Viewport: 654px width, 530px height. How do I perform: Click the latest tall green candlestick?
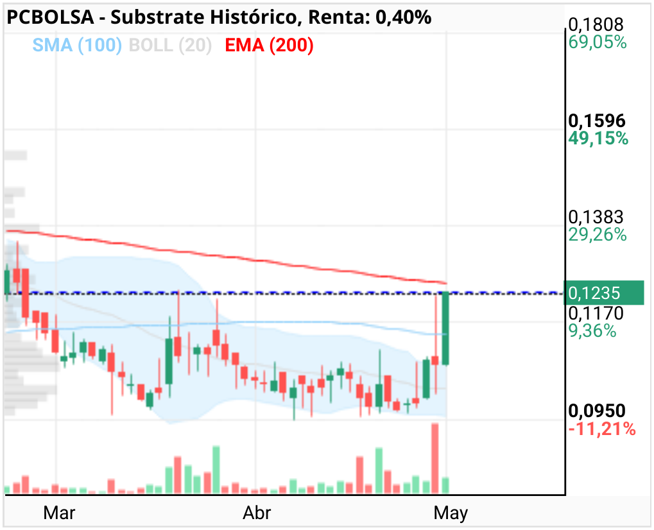coord(445,329)
